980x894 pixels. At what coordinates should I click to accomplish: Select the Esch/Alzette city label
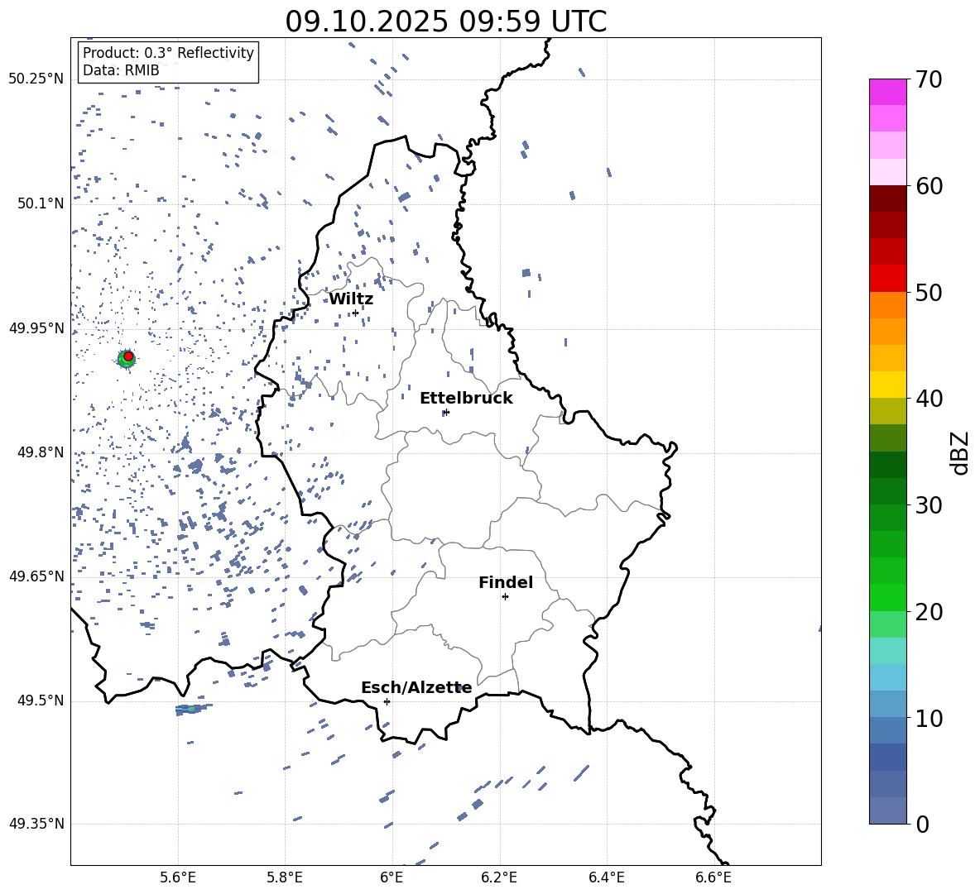[417, 688]
